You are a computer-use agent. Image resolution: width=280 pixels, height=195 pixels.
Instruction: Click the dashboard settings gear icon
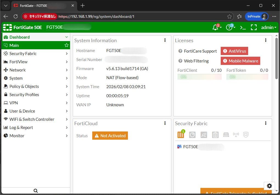pos(269,186)
